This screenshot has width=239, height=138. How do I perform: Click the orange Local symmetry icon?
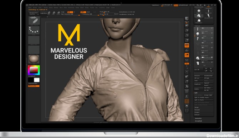pyautogui.click(x=187, y=55)
